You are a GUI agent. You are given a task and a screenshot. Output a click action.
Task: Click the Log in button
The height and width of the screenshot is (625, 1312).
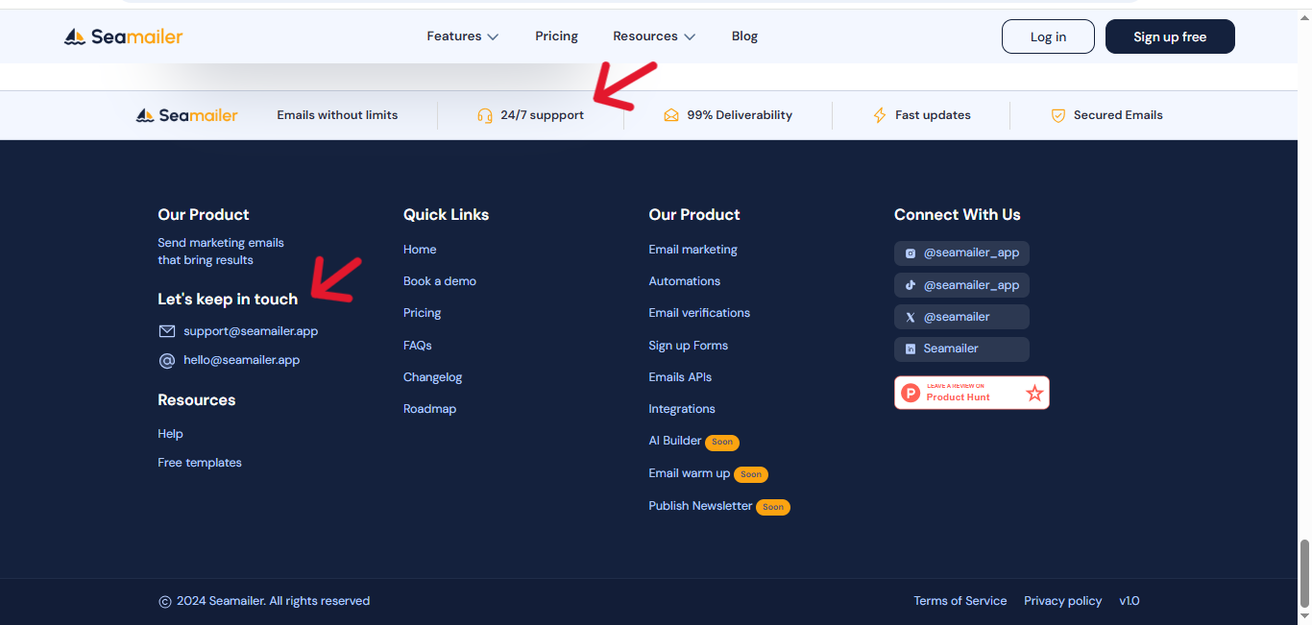click(x=1048, y=36)
